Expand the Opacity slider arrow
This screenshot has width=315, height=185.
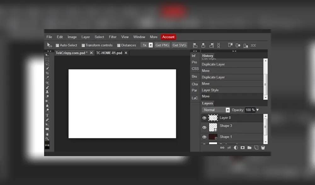tap(258, 110)
